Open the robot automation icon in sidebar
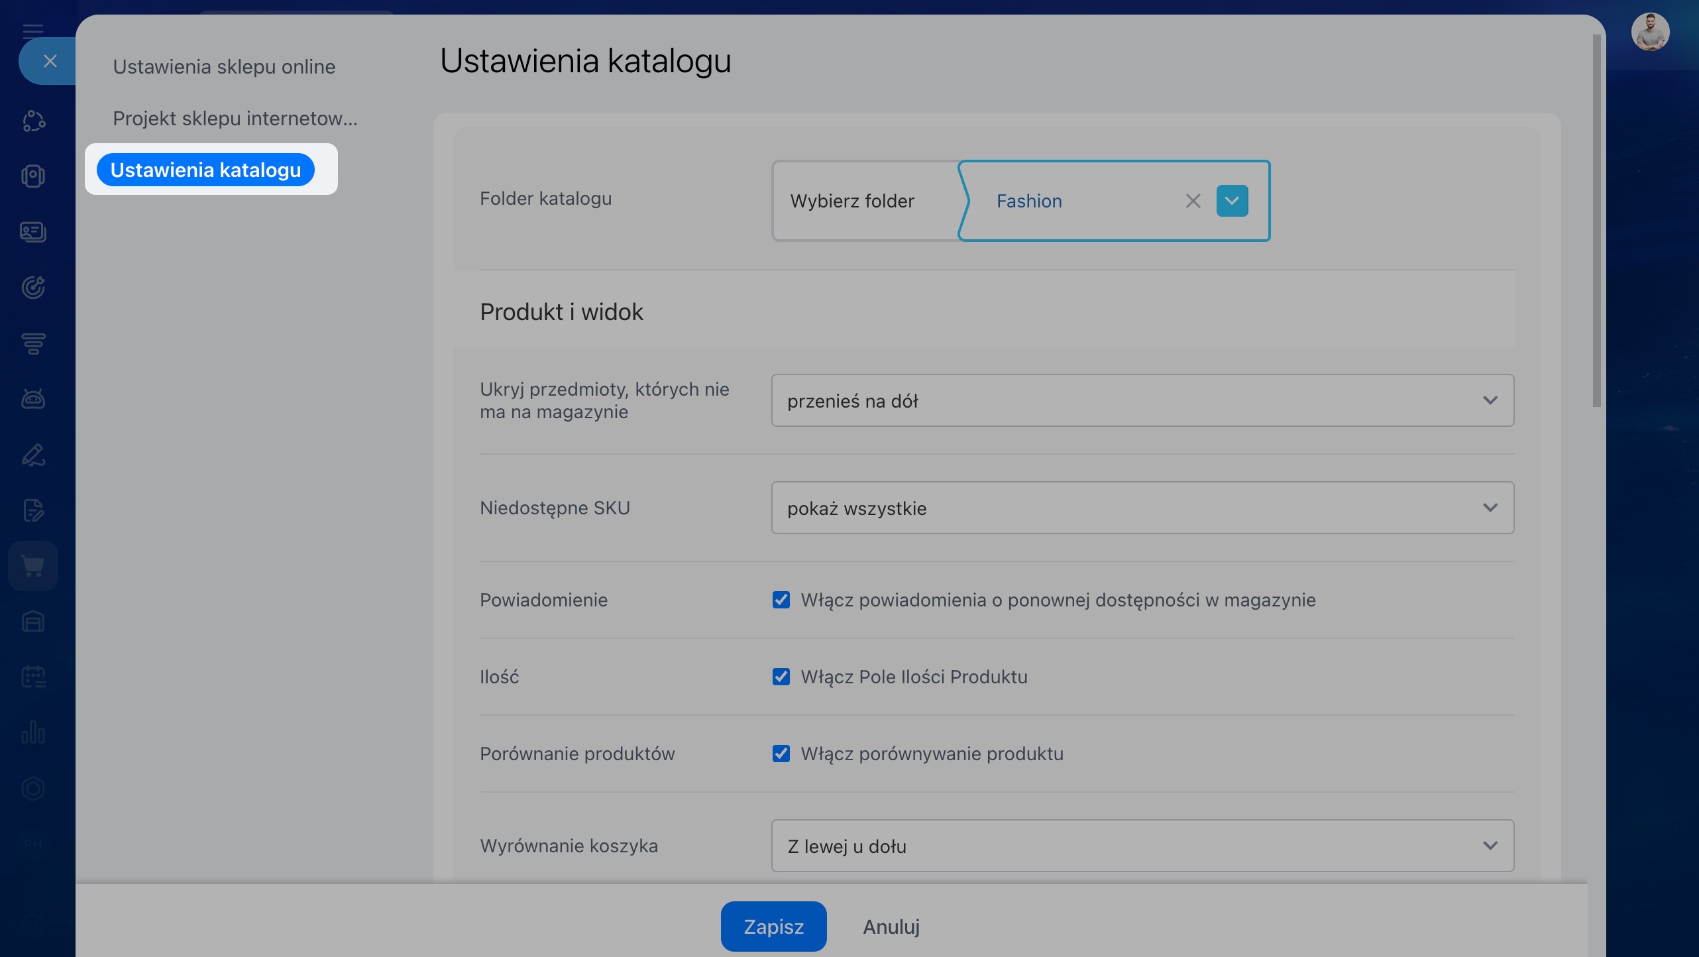The width and height of the screenshot is (1699, 957). 33,399
